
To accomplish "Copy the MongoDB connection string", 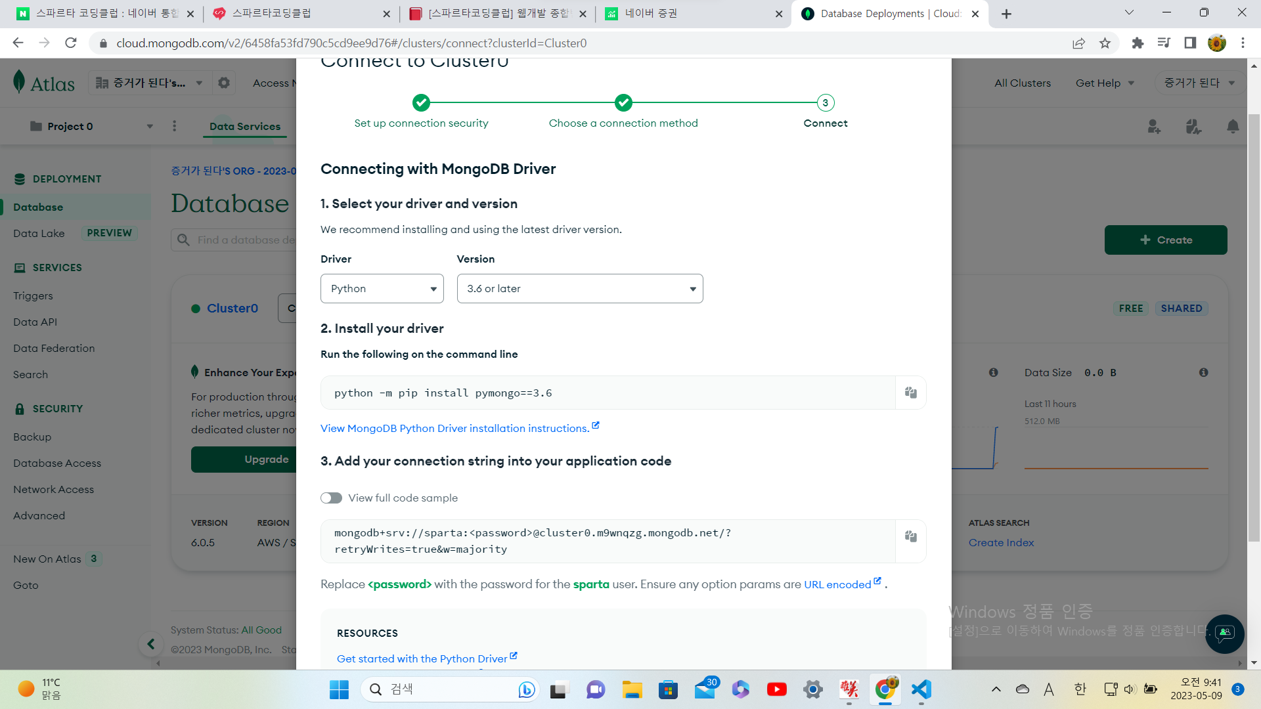I will (x=910, y=536).
